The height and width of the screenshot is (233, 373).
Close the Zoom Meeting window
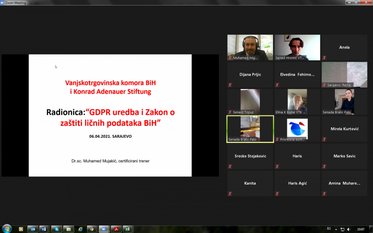tap(366, 2)
